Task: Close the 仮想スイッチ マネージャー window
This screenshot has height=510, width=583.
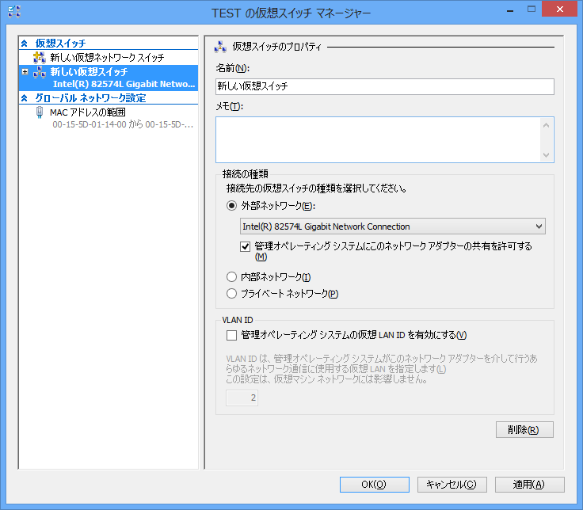Action: coord(560,10)
